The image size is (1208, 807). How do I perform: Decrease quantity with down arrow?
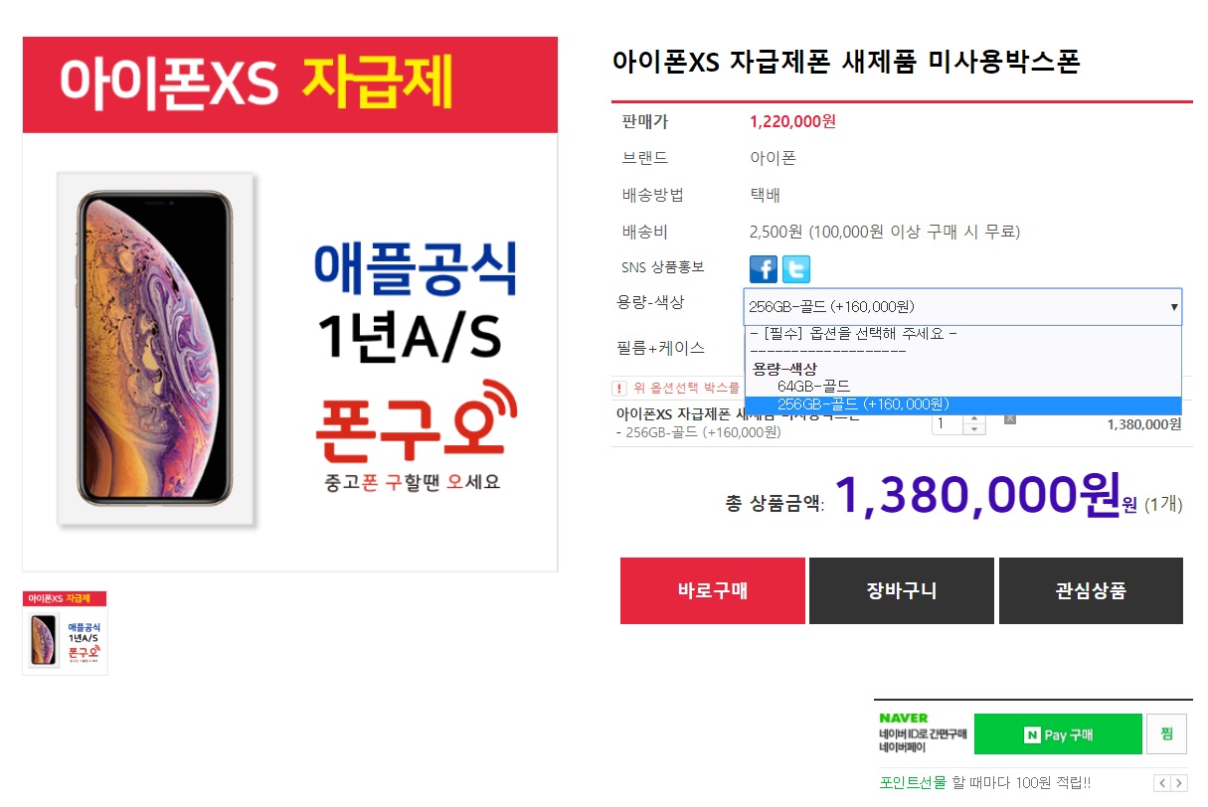tap(975, 429)
